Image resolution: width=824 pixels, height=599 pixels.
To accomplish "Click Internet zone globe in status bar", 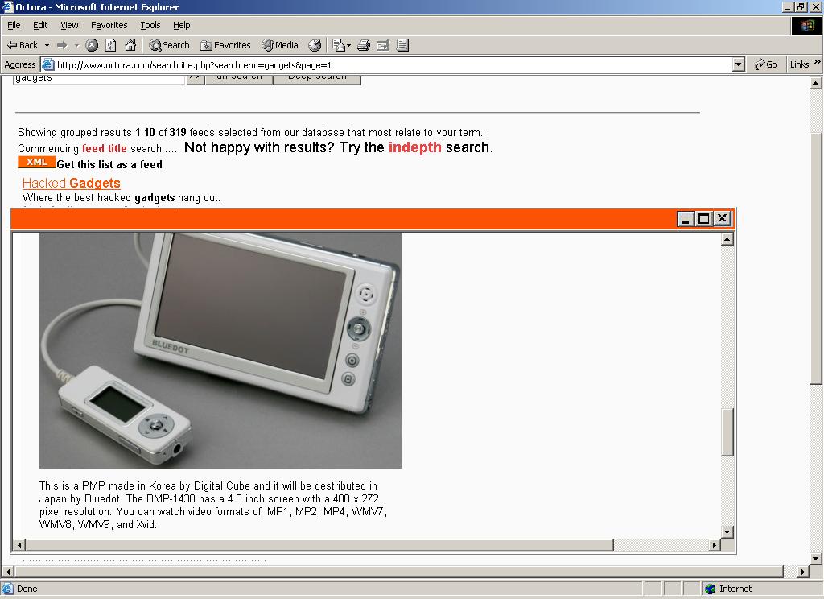I will tap(711, 589).
